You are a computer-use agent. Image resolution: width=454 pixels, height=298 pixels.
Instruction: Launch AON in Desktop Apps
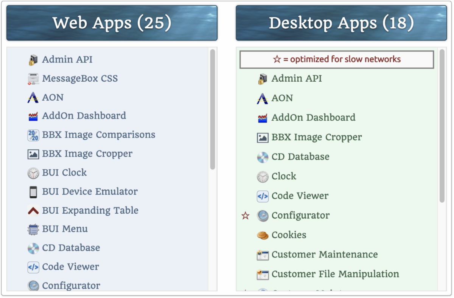(x=282, y=98)
